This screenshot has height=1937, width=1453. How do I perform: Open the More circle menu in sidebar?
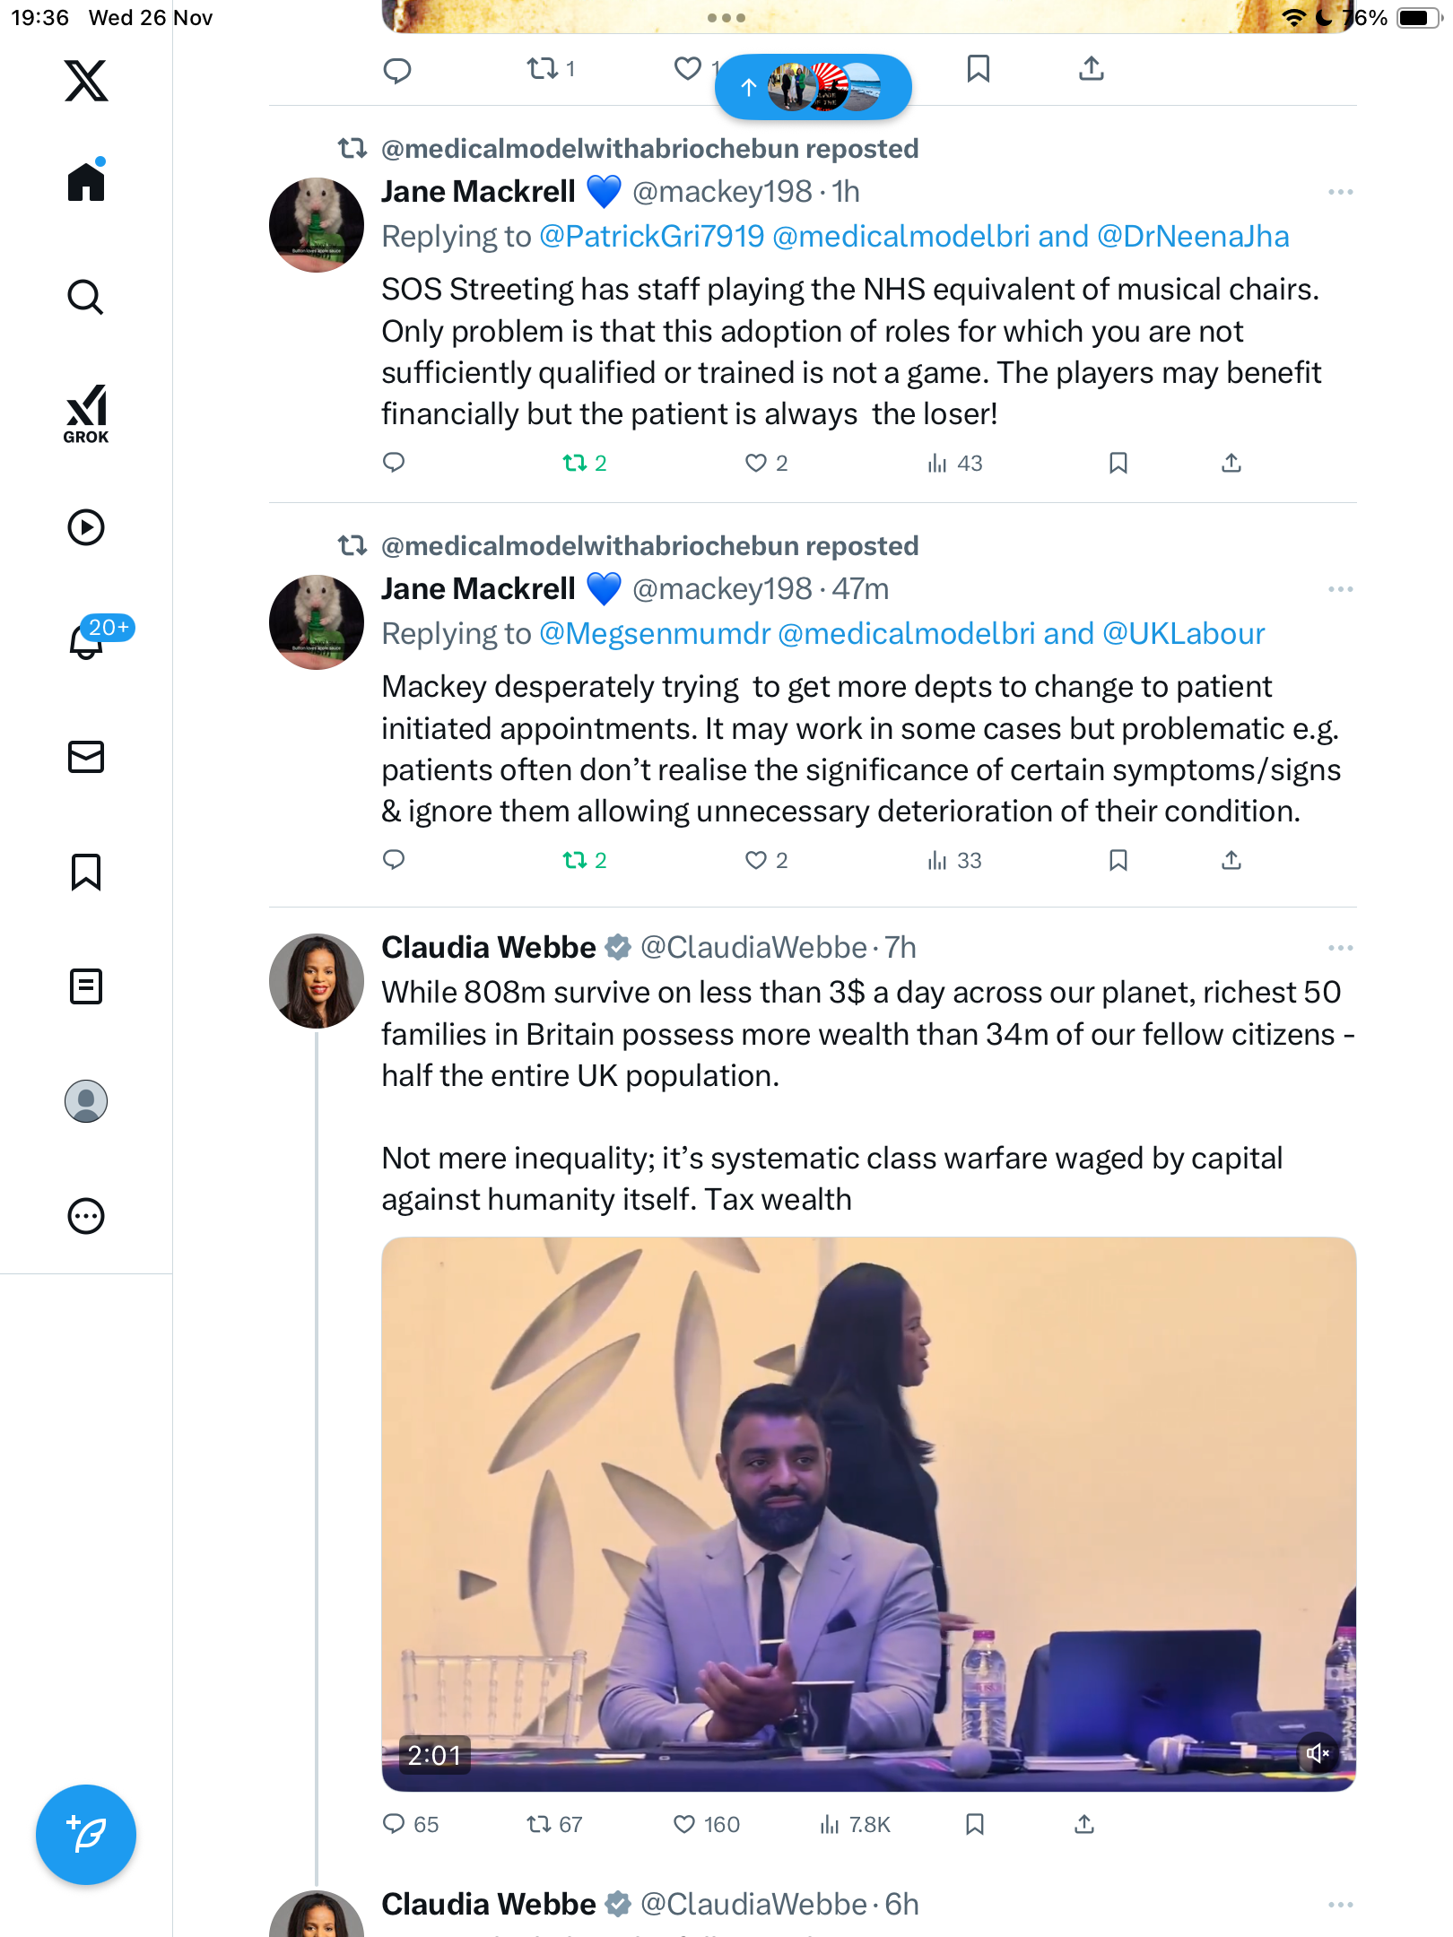[86, 1216]
